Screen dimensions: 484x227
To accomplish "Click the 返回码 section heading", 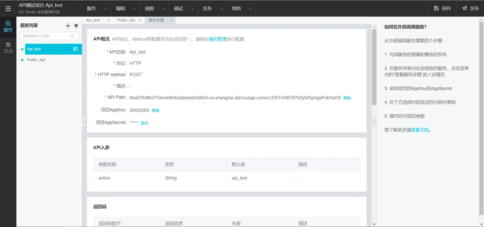I will (x=100, y=207).
